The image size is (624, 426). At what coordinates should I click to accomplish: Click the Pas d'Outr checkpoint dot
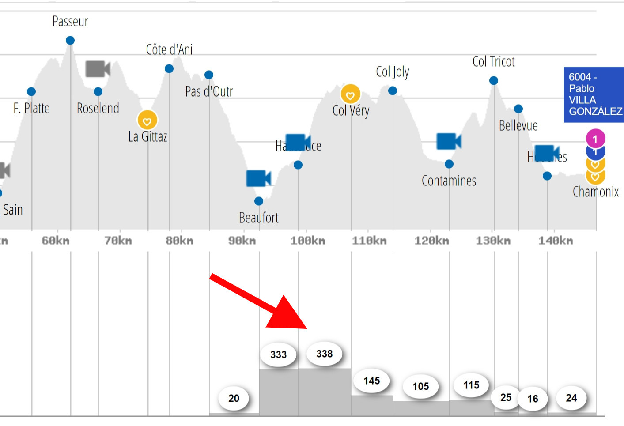pyautogui.click(x=209, y=75)
